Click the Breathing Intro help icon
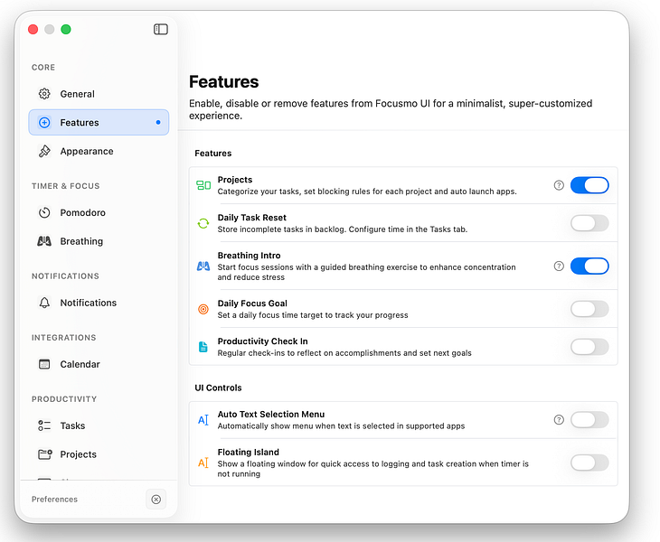 coord(559,266)
